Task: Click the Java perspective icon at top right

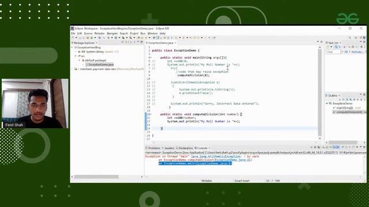Action: click(x=364, y=38)
